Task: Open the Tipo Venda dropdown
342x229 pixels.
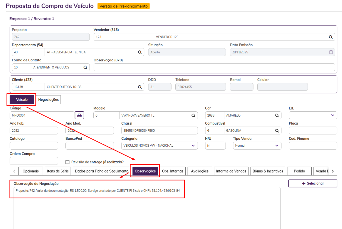Action: tap(257, 146)
